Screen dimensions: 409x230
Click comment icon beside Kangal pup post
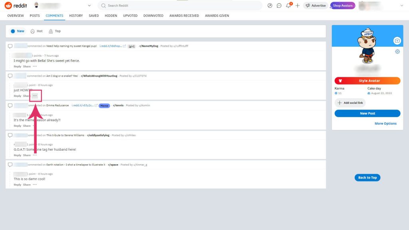coord(10,46)
